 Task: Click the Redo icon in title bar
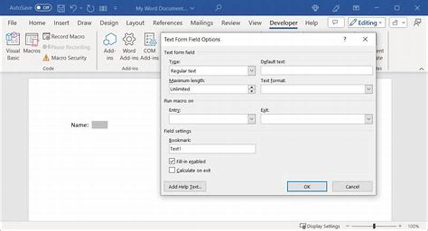[x=90, y=9]
